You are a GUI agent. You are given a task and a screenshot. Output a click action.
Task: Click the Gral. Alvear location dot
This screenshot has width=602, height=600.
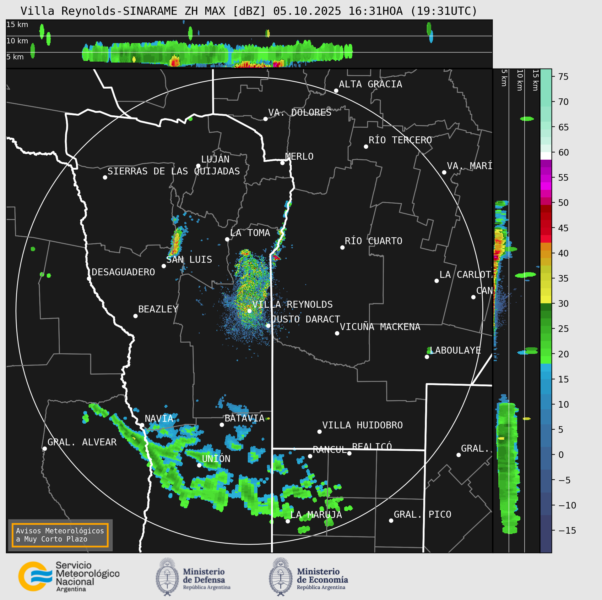45,449
